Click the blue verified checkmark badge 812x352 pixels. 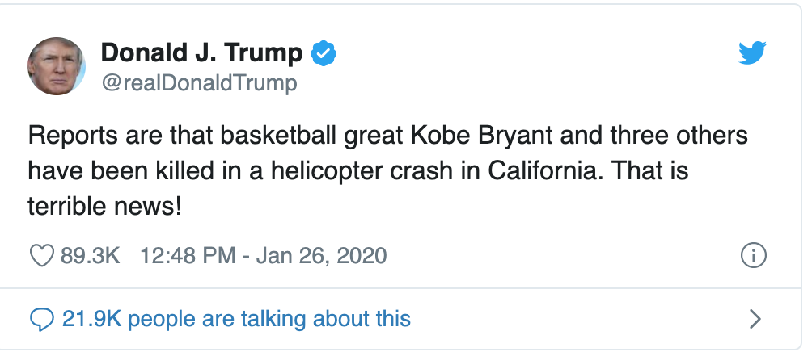(324, 54)
